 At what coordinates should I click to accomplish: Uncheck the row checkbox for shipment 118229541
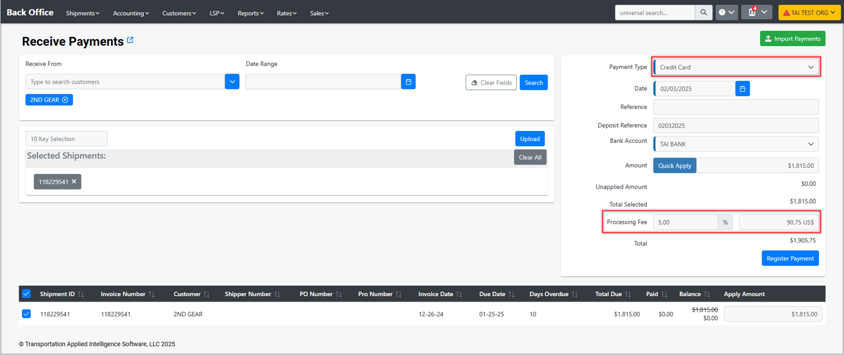click(x=26, y=314)
